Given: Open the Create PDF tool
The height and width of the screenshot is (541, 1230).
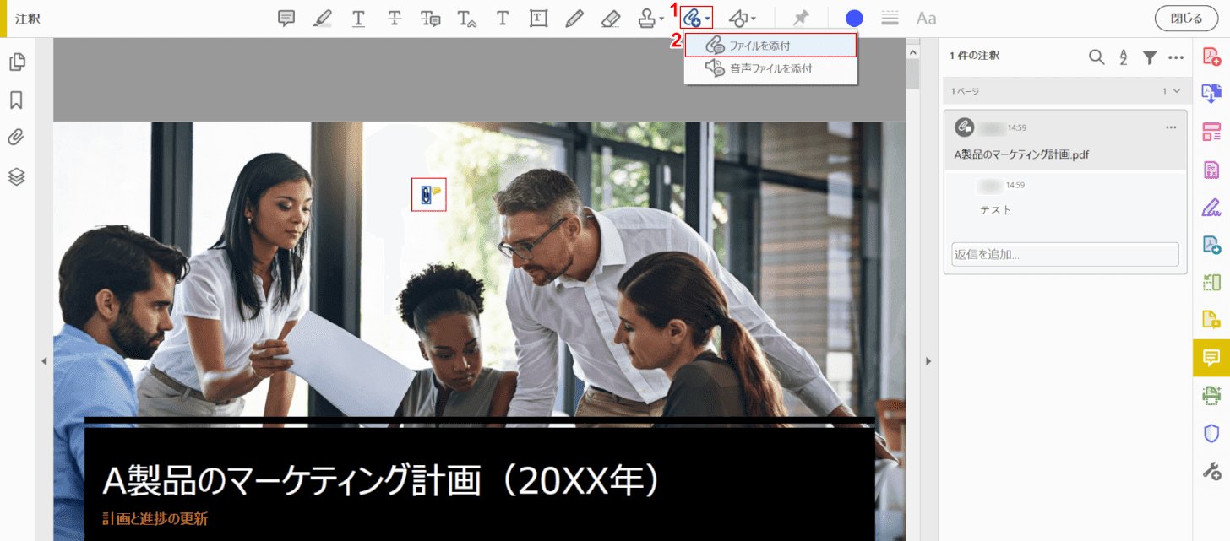Looking at the screenshot, I should coord(1211,57).
